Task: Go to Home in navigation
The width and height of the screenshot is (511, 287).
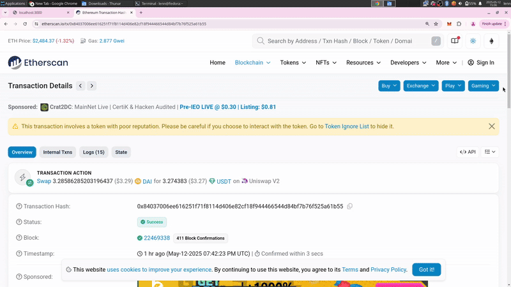Action: pyautogui.click(x=217, y=63)
